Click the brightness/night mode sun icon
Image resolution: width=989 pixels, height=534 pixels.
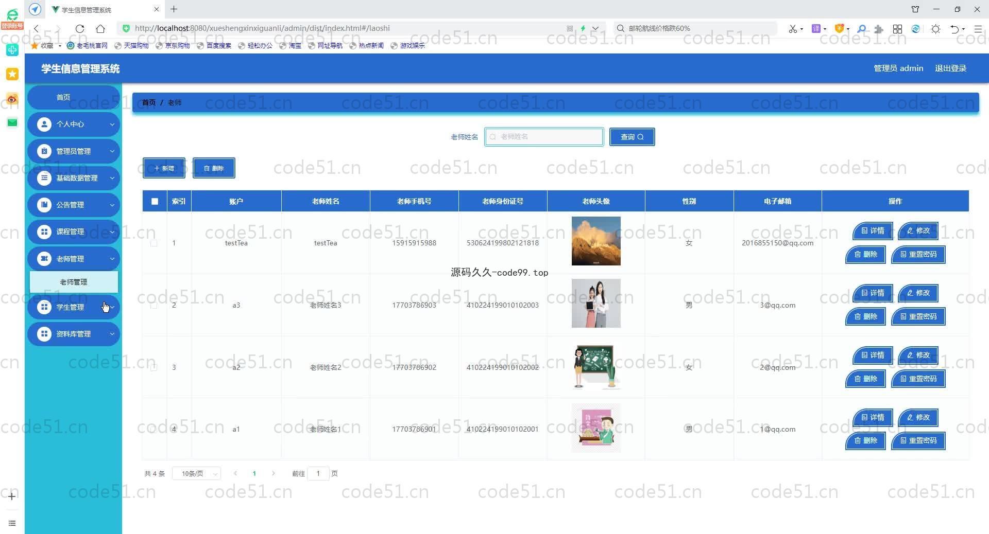936,29
